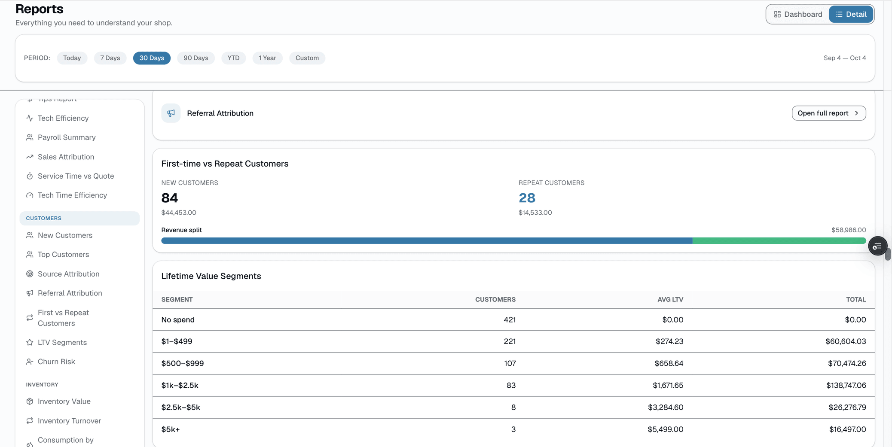Click the First vs Repeat Customers repeat icon
The height and width of the screenshot is (447, 892).
[x=30, y=318]
